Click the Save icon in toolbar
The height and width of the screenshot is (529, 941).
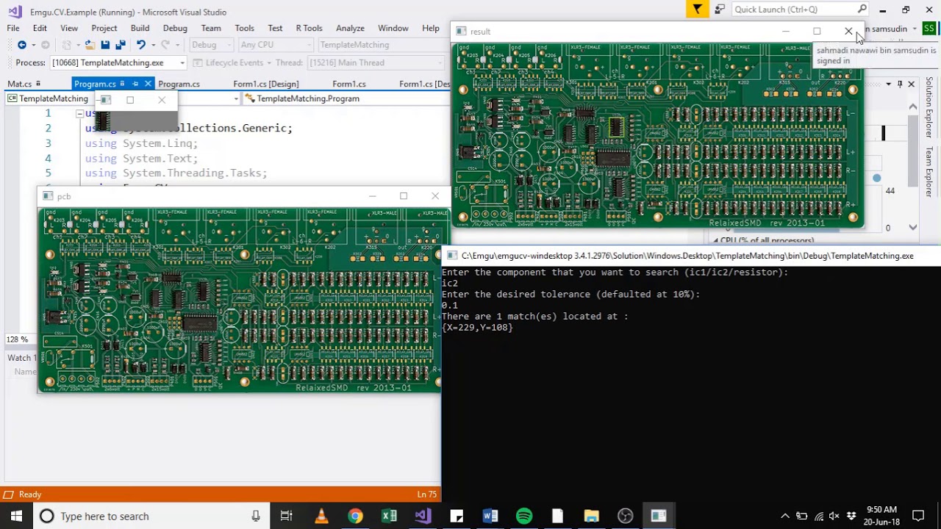(x=105, y=45)
